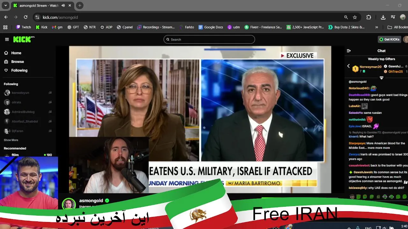Screen dimensions: 408x229
Task: Open browser Downloads
Action: click(x=383, y=17)
